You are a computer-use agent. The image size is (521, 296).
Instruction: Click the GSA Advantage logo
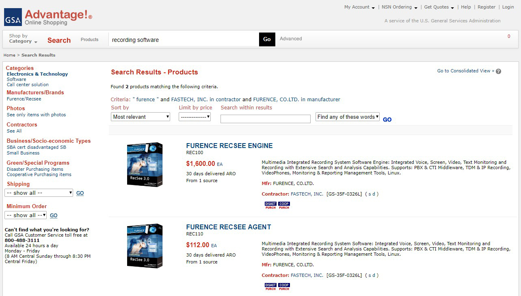(x=48, y=17)
